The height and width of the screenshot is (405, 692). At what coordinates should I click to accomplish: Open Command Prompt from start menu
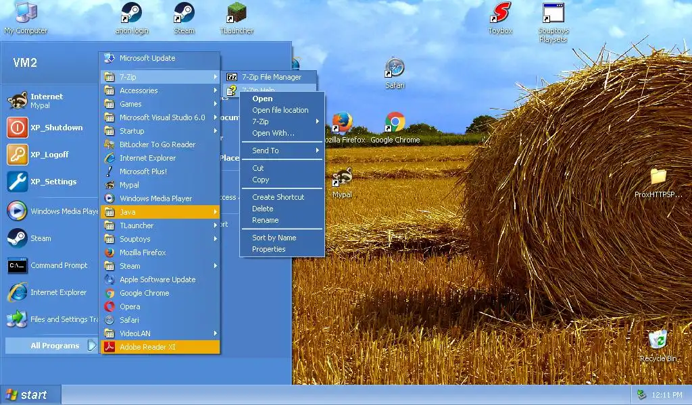[x=49, y=265]
